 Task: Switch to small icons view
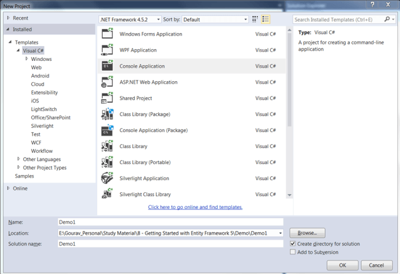point(255,20)
